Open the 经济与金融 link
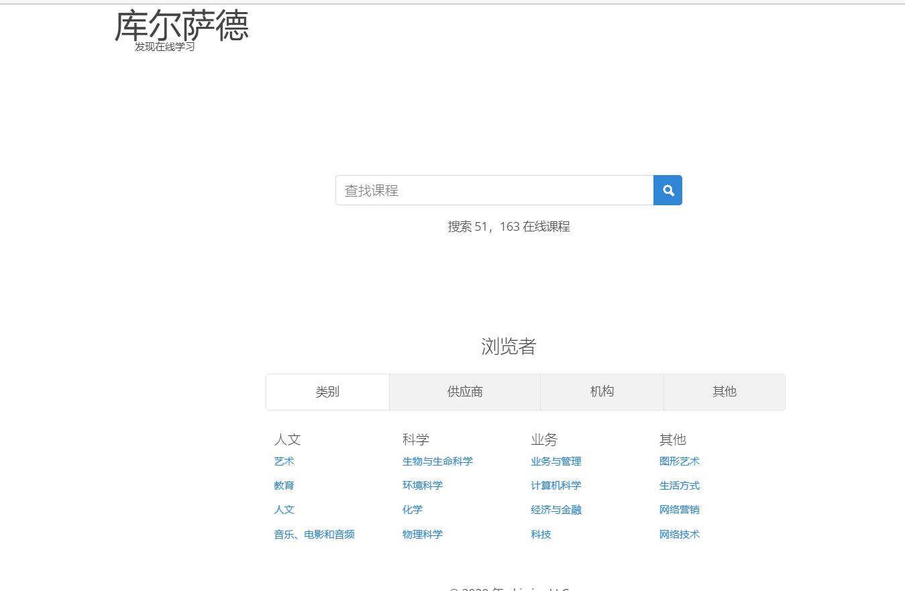The height and width of the screenshot is (591, 905). [555, 510]
